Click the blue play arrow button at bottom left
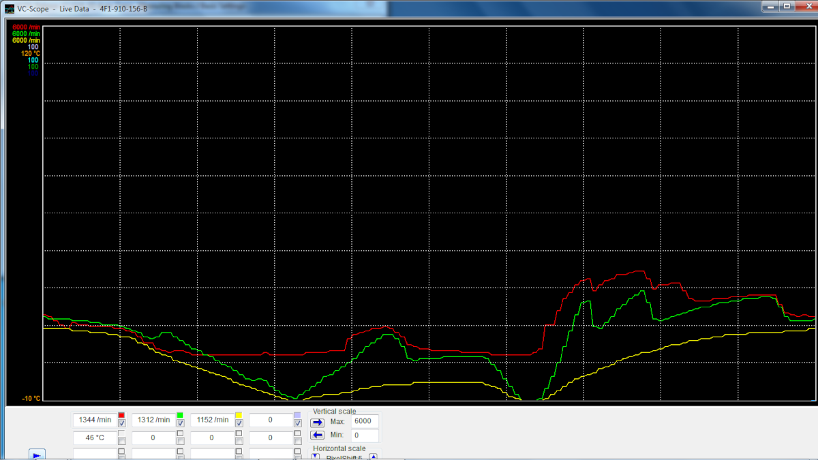 point(37,455)
